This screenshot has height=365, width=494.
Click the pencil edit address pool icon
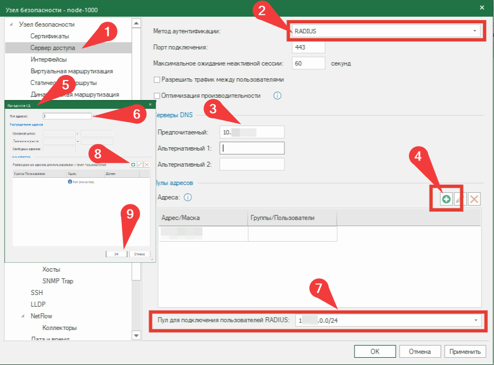click(460, 199)
